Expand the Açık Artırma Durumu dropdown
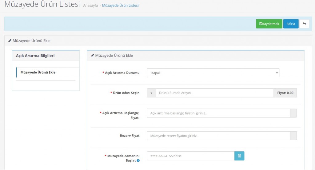The image size is (315, 170). coord(213,73)
